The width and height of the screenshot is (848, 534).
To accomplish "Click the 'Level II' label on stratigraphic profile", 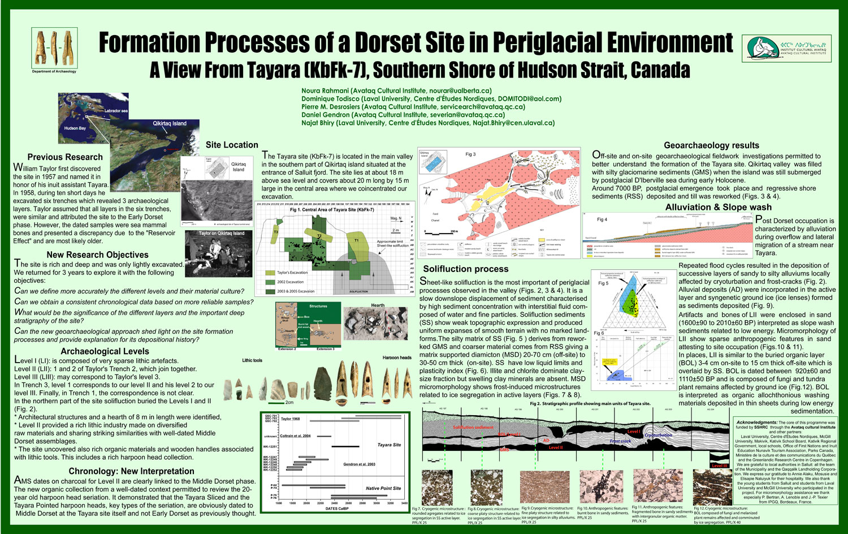I will 556,447.
